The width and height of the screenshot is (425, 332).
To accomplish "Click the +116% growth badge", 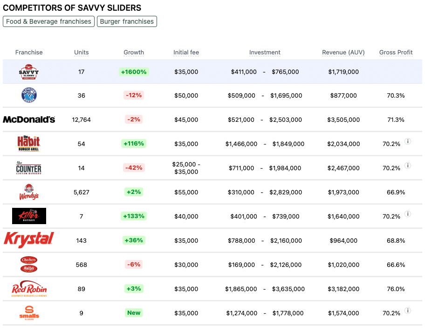I will click(134, 144).
